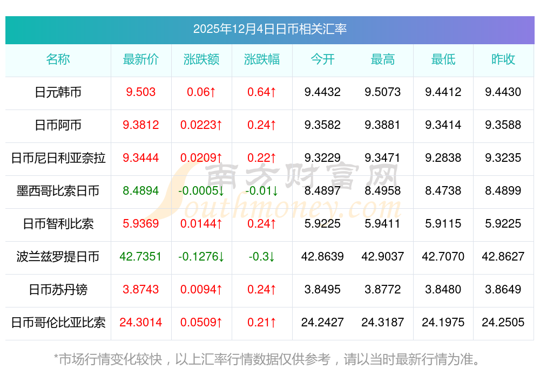Click change percent 0.21↑
Viewport: 540px width, 376px height.
[x=262, y=323]
